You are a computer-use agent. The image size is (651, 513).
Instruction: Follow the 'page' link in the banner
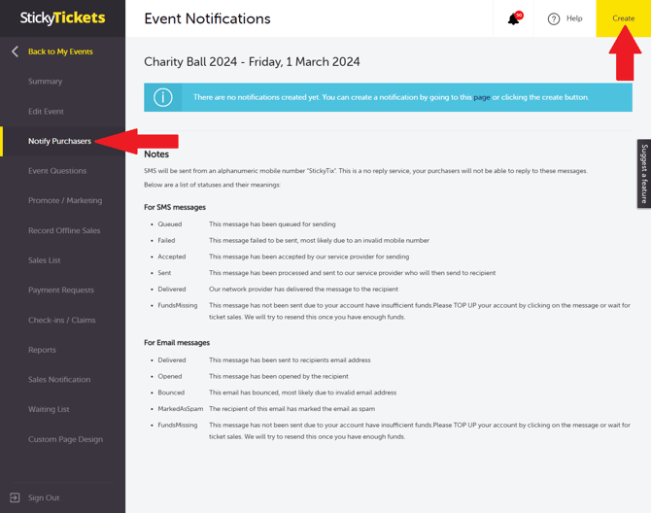(482, 97)
